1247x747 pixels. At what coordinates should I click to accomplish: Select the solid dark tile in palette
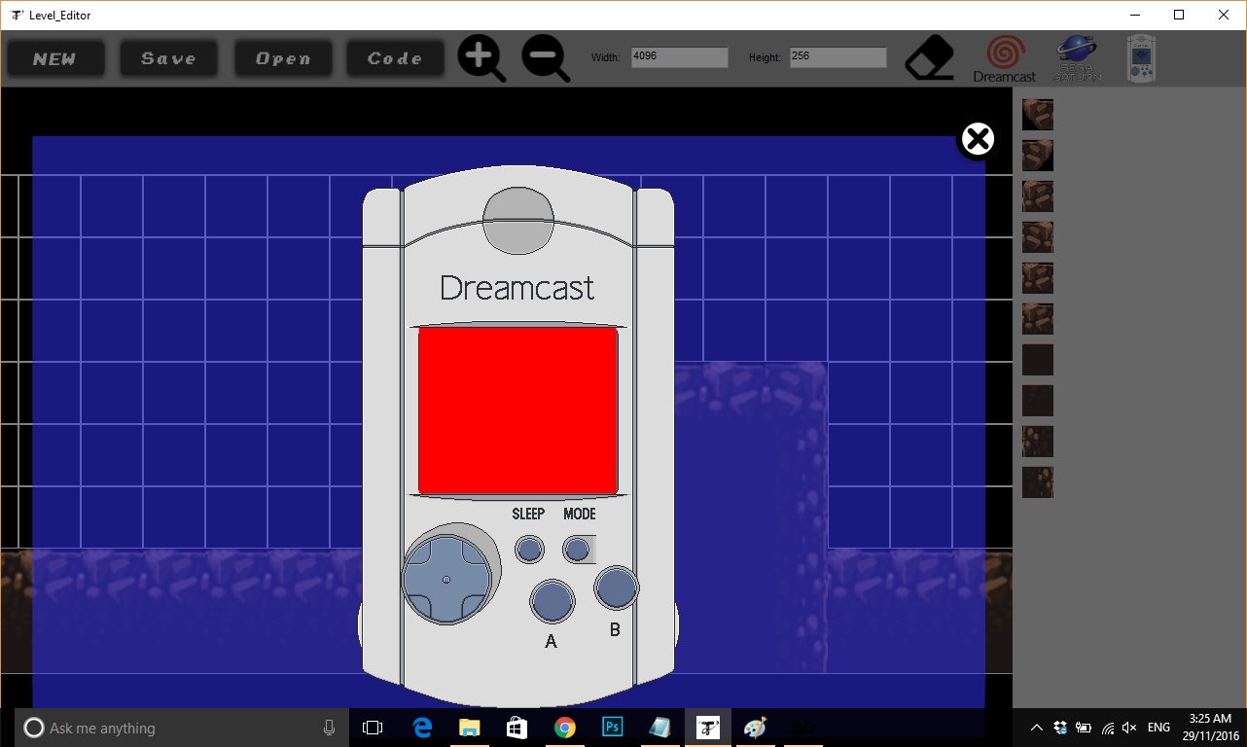pos(1038,360)
